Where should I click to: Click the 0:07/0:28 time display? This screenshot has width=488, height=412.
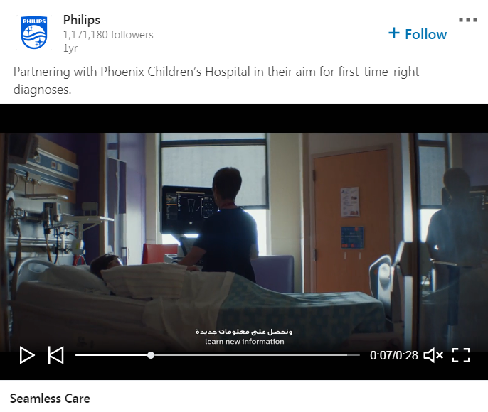(x=393, y=355)
